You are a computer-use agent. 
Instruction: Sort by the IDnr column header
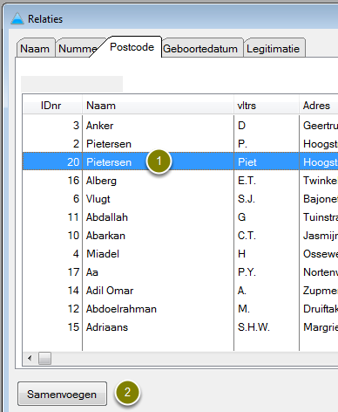(x=52, y=105)
